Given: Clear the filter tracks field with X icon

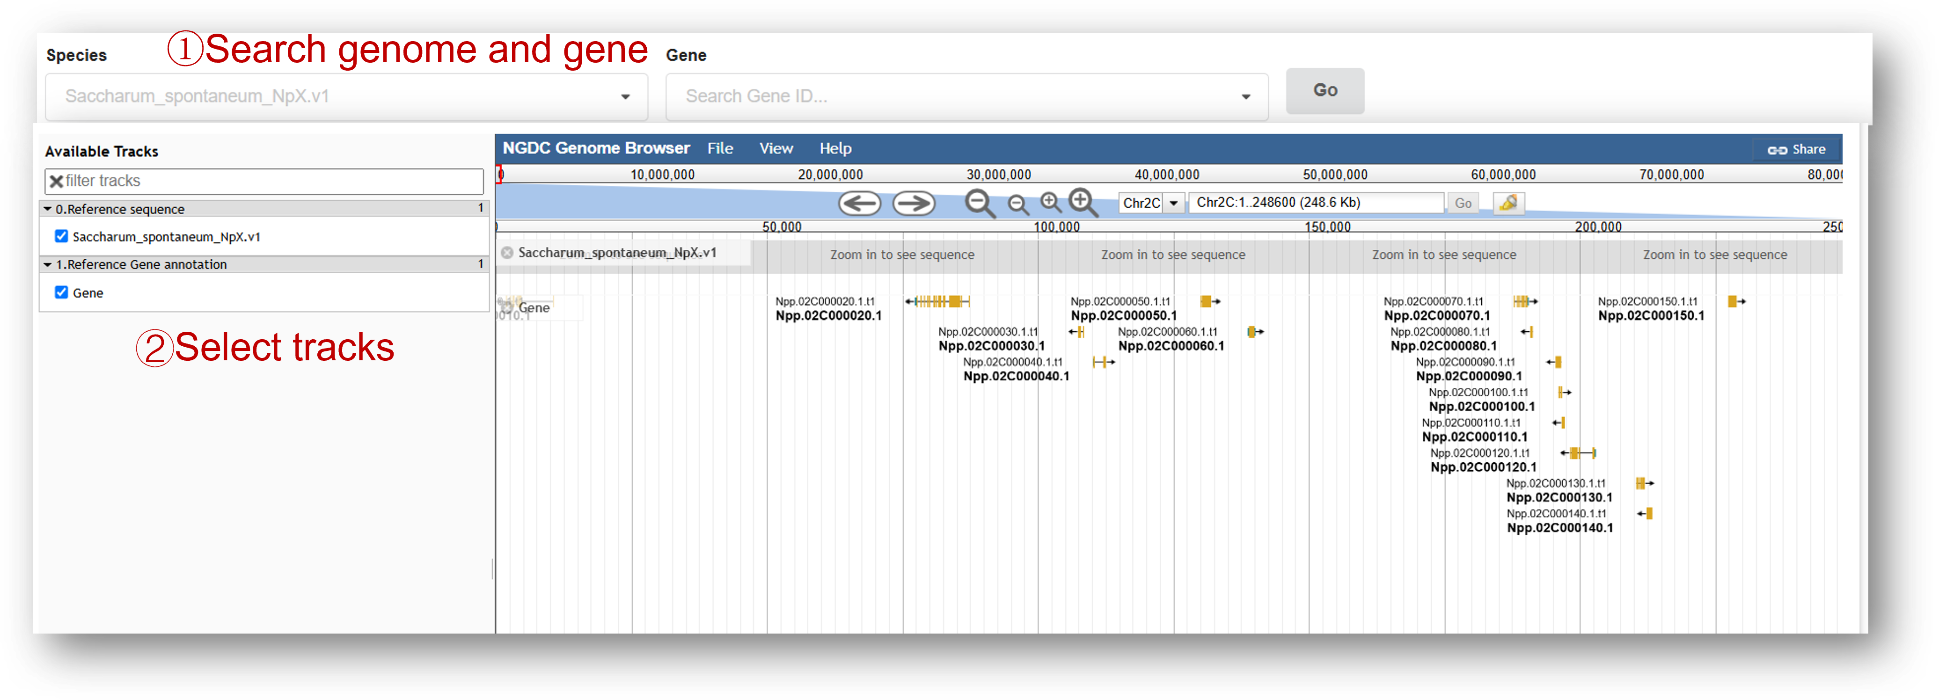Looking at the screenshot, I should [x=57, y=182].
